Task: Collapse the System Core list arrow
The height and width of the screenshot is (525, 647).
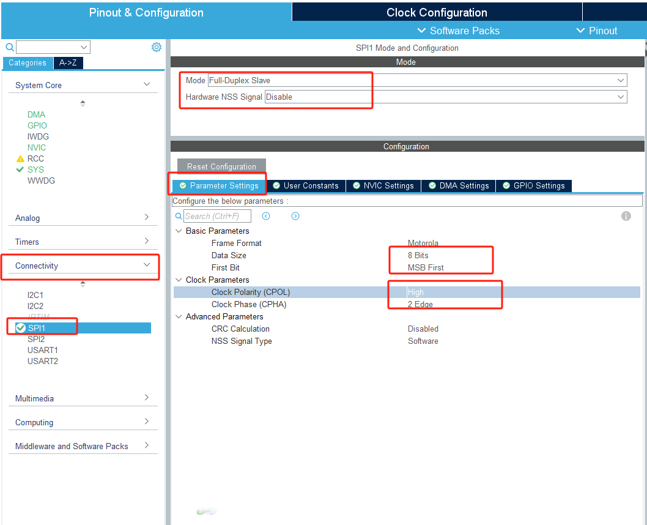Action: tap(83, 103)
